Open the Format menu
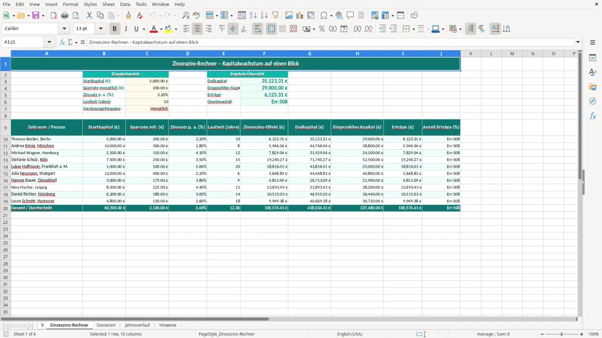The width and height of the screenshot is (602, 338). click(x=71, y=4)
